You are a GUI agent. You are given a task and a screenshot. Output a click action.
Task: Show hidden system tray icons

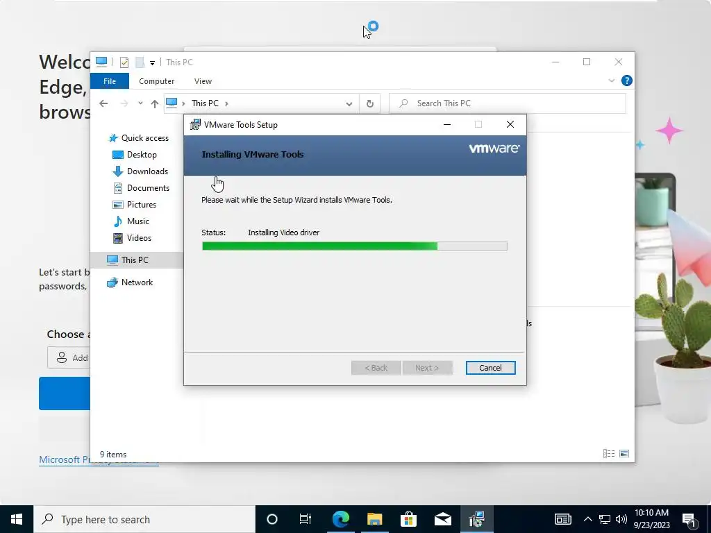pyautogui.click(x=587, y=519)
